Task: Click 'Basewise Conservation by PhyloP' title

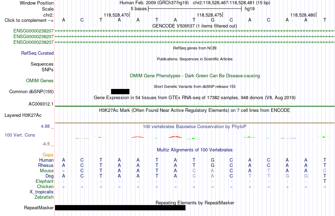Action: pyautogui.click(x=195, y=127)
